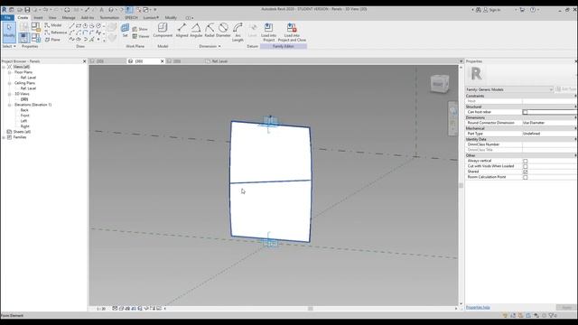The height and width of the screenshot is (325, 578).
Task: Switch to the View ribbon tab
Action: coord(52,18)
